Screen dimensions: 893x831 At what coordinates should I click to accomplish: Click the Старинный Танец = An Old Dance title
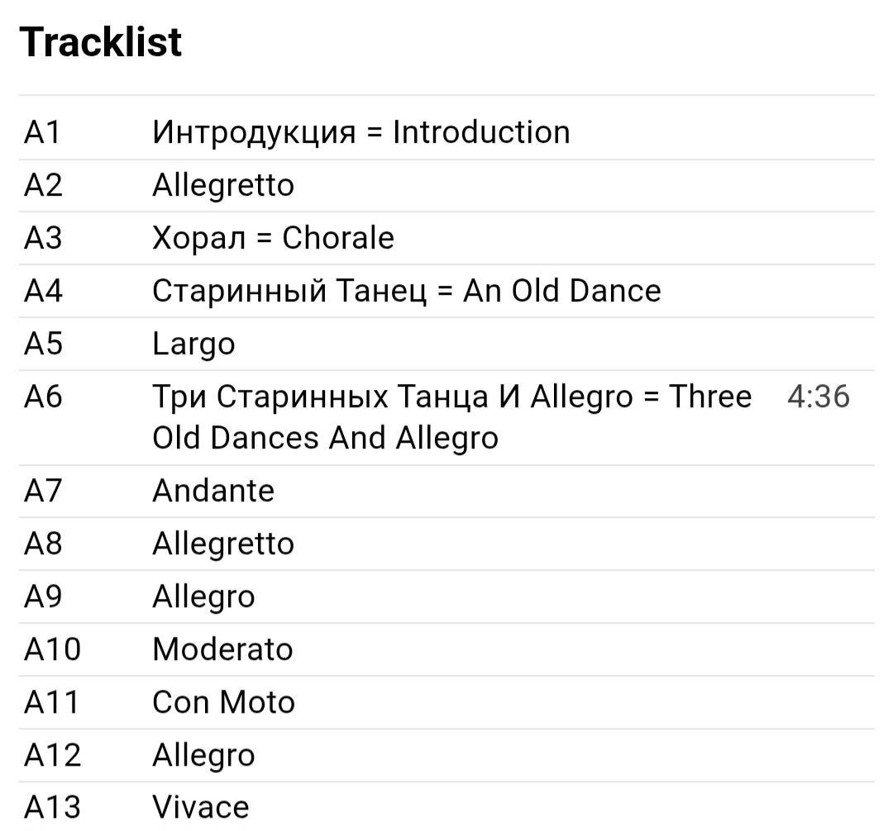tap(406, 291)
